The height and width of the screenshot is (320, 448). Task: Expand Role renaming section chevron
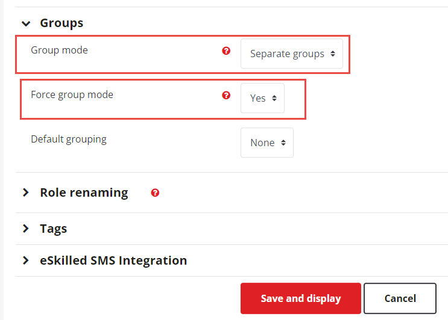click(26, 192)
